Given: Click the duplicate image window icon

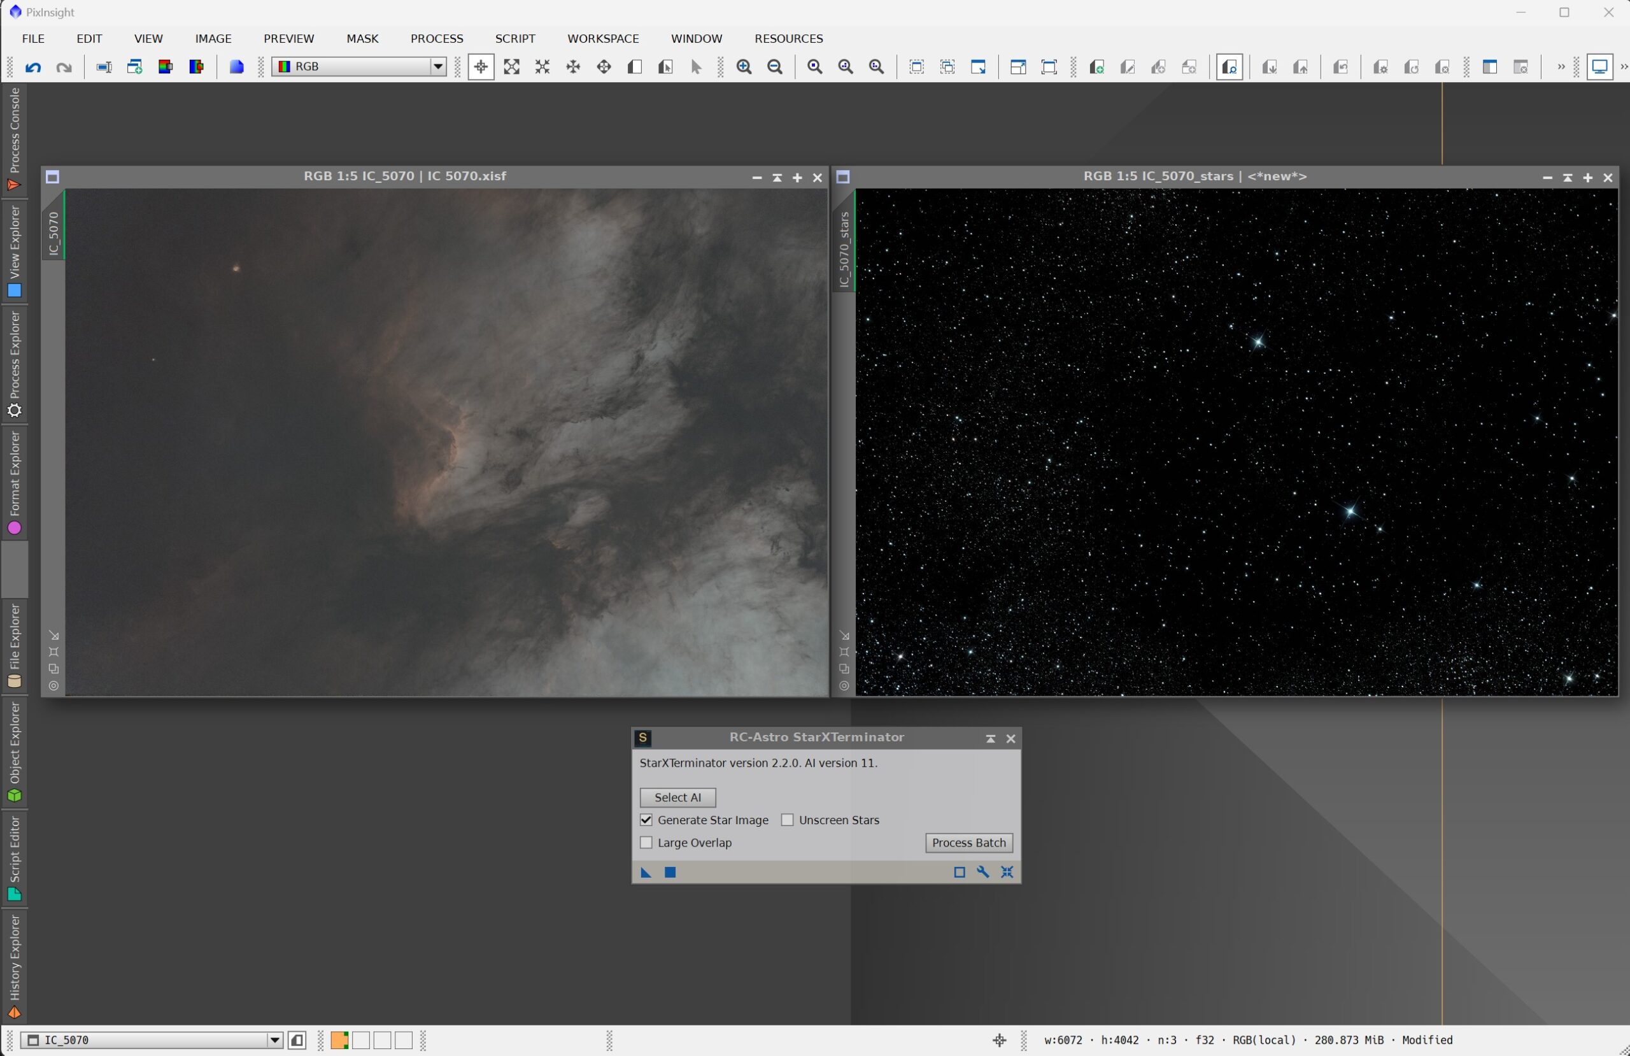Looking at the screenshot, I should [x=135, y=67].
